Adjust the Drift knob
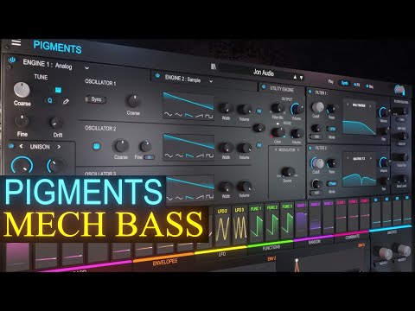Viewport: 415px width, 311px height. click(56, 123)
